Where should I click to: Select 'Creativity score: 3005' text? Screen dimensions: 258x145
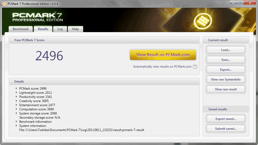pos(34,101)
